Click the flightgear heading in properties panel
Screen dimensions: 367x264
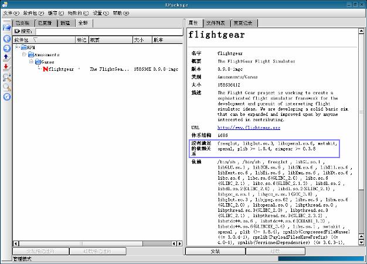(x=216, y=35)
